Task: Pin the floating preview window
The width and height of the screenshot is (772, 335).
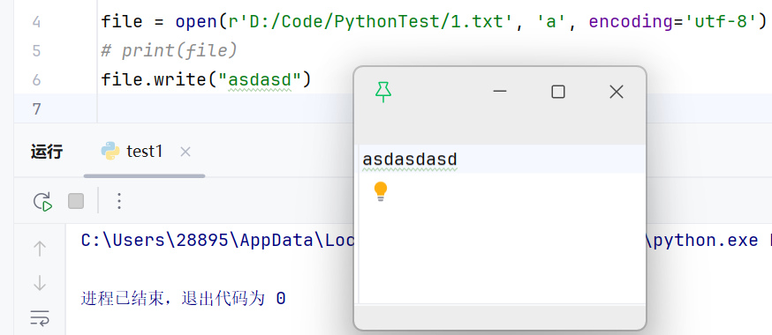Action: click(x=383, y=92)
